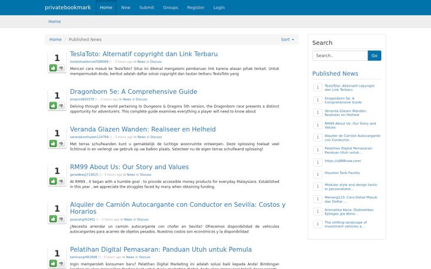Click Home link in gray sub-bar

54,22
